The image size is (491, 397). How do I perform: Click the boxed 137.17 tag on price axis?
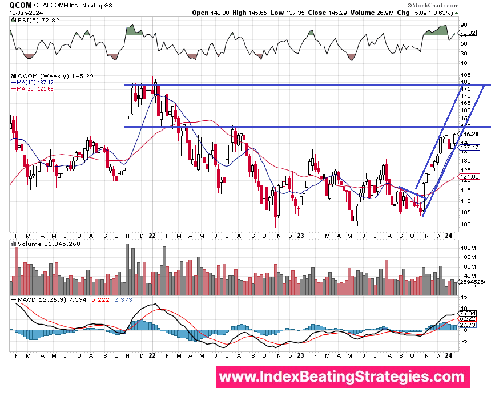pyautogui.click(x=470, y=147)
